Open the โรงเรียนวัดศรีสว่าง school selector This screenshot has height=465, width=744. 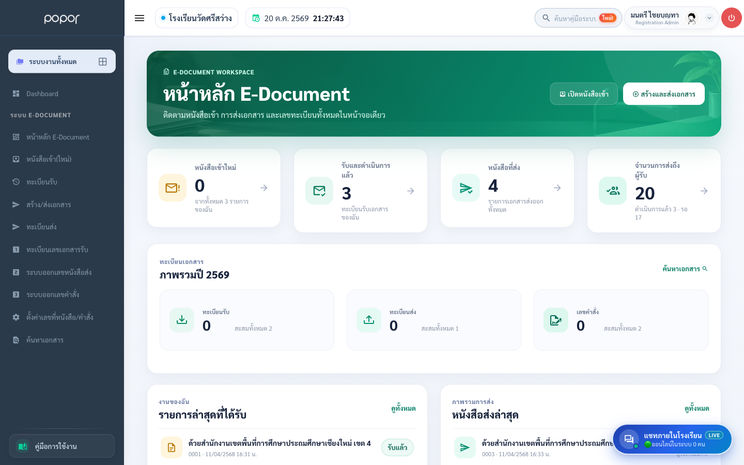[x=196, y=18]
